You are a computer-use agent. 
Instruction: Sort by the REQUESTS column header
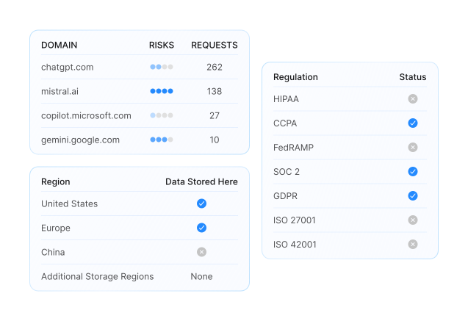point(214,45)
